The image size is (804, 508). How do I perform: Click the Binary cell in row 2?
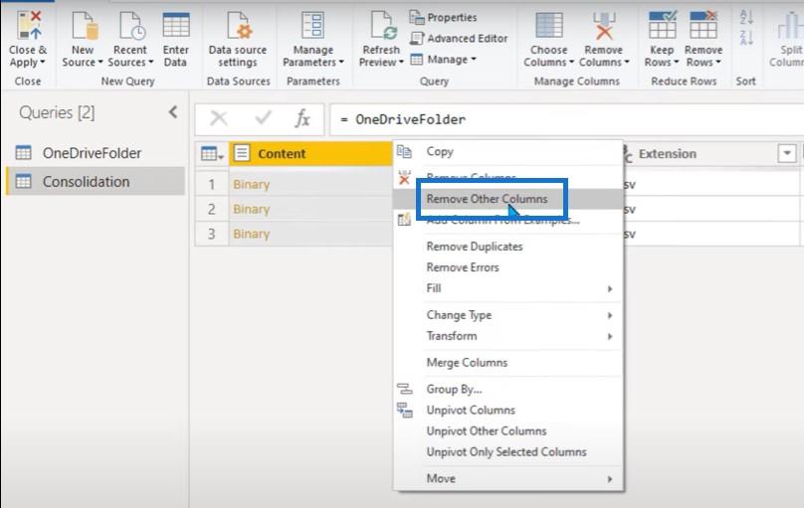click(310, 209)
